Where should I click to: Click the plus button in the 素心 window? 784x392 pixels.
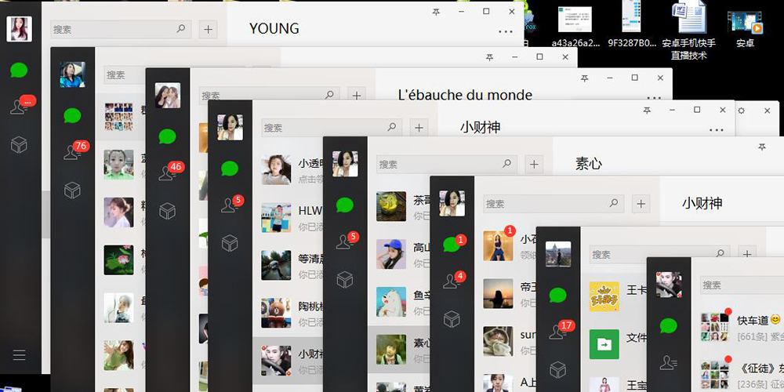pyautogui.click(x=534, y=164)
